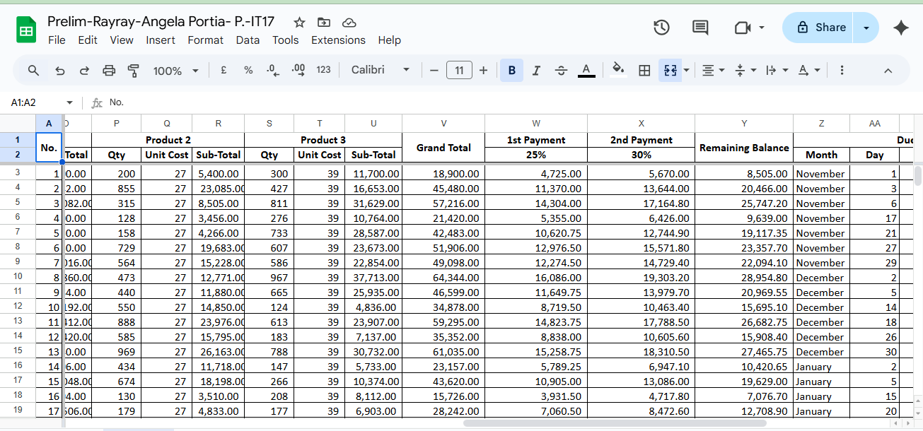Image resolution: width=923 pixels, height=431 pixels.
Task: Select the Grand Total header cell
Action: [x=443, y=148]
